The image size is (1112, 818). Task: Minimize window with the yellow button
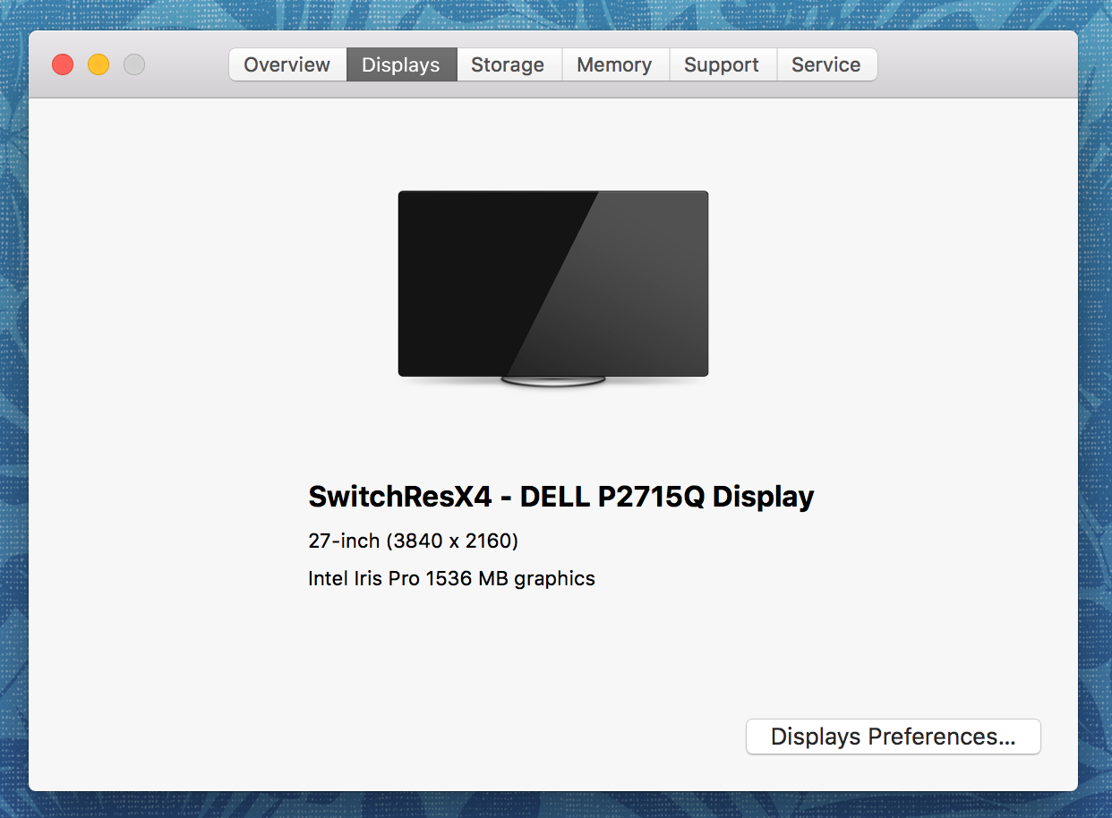pos(98,64)
